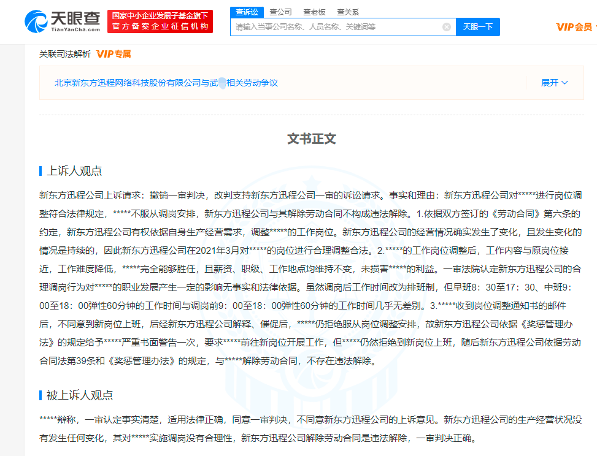
Task: Switch to the 查老板 search tab
Action: click(314, 12)
